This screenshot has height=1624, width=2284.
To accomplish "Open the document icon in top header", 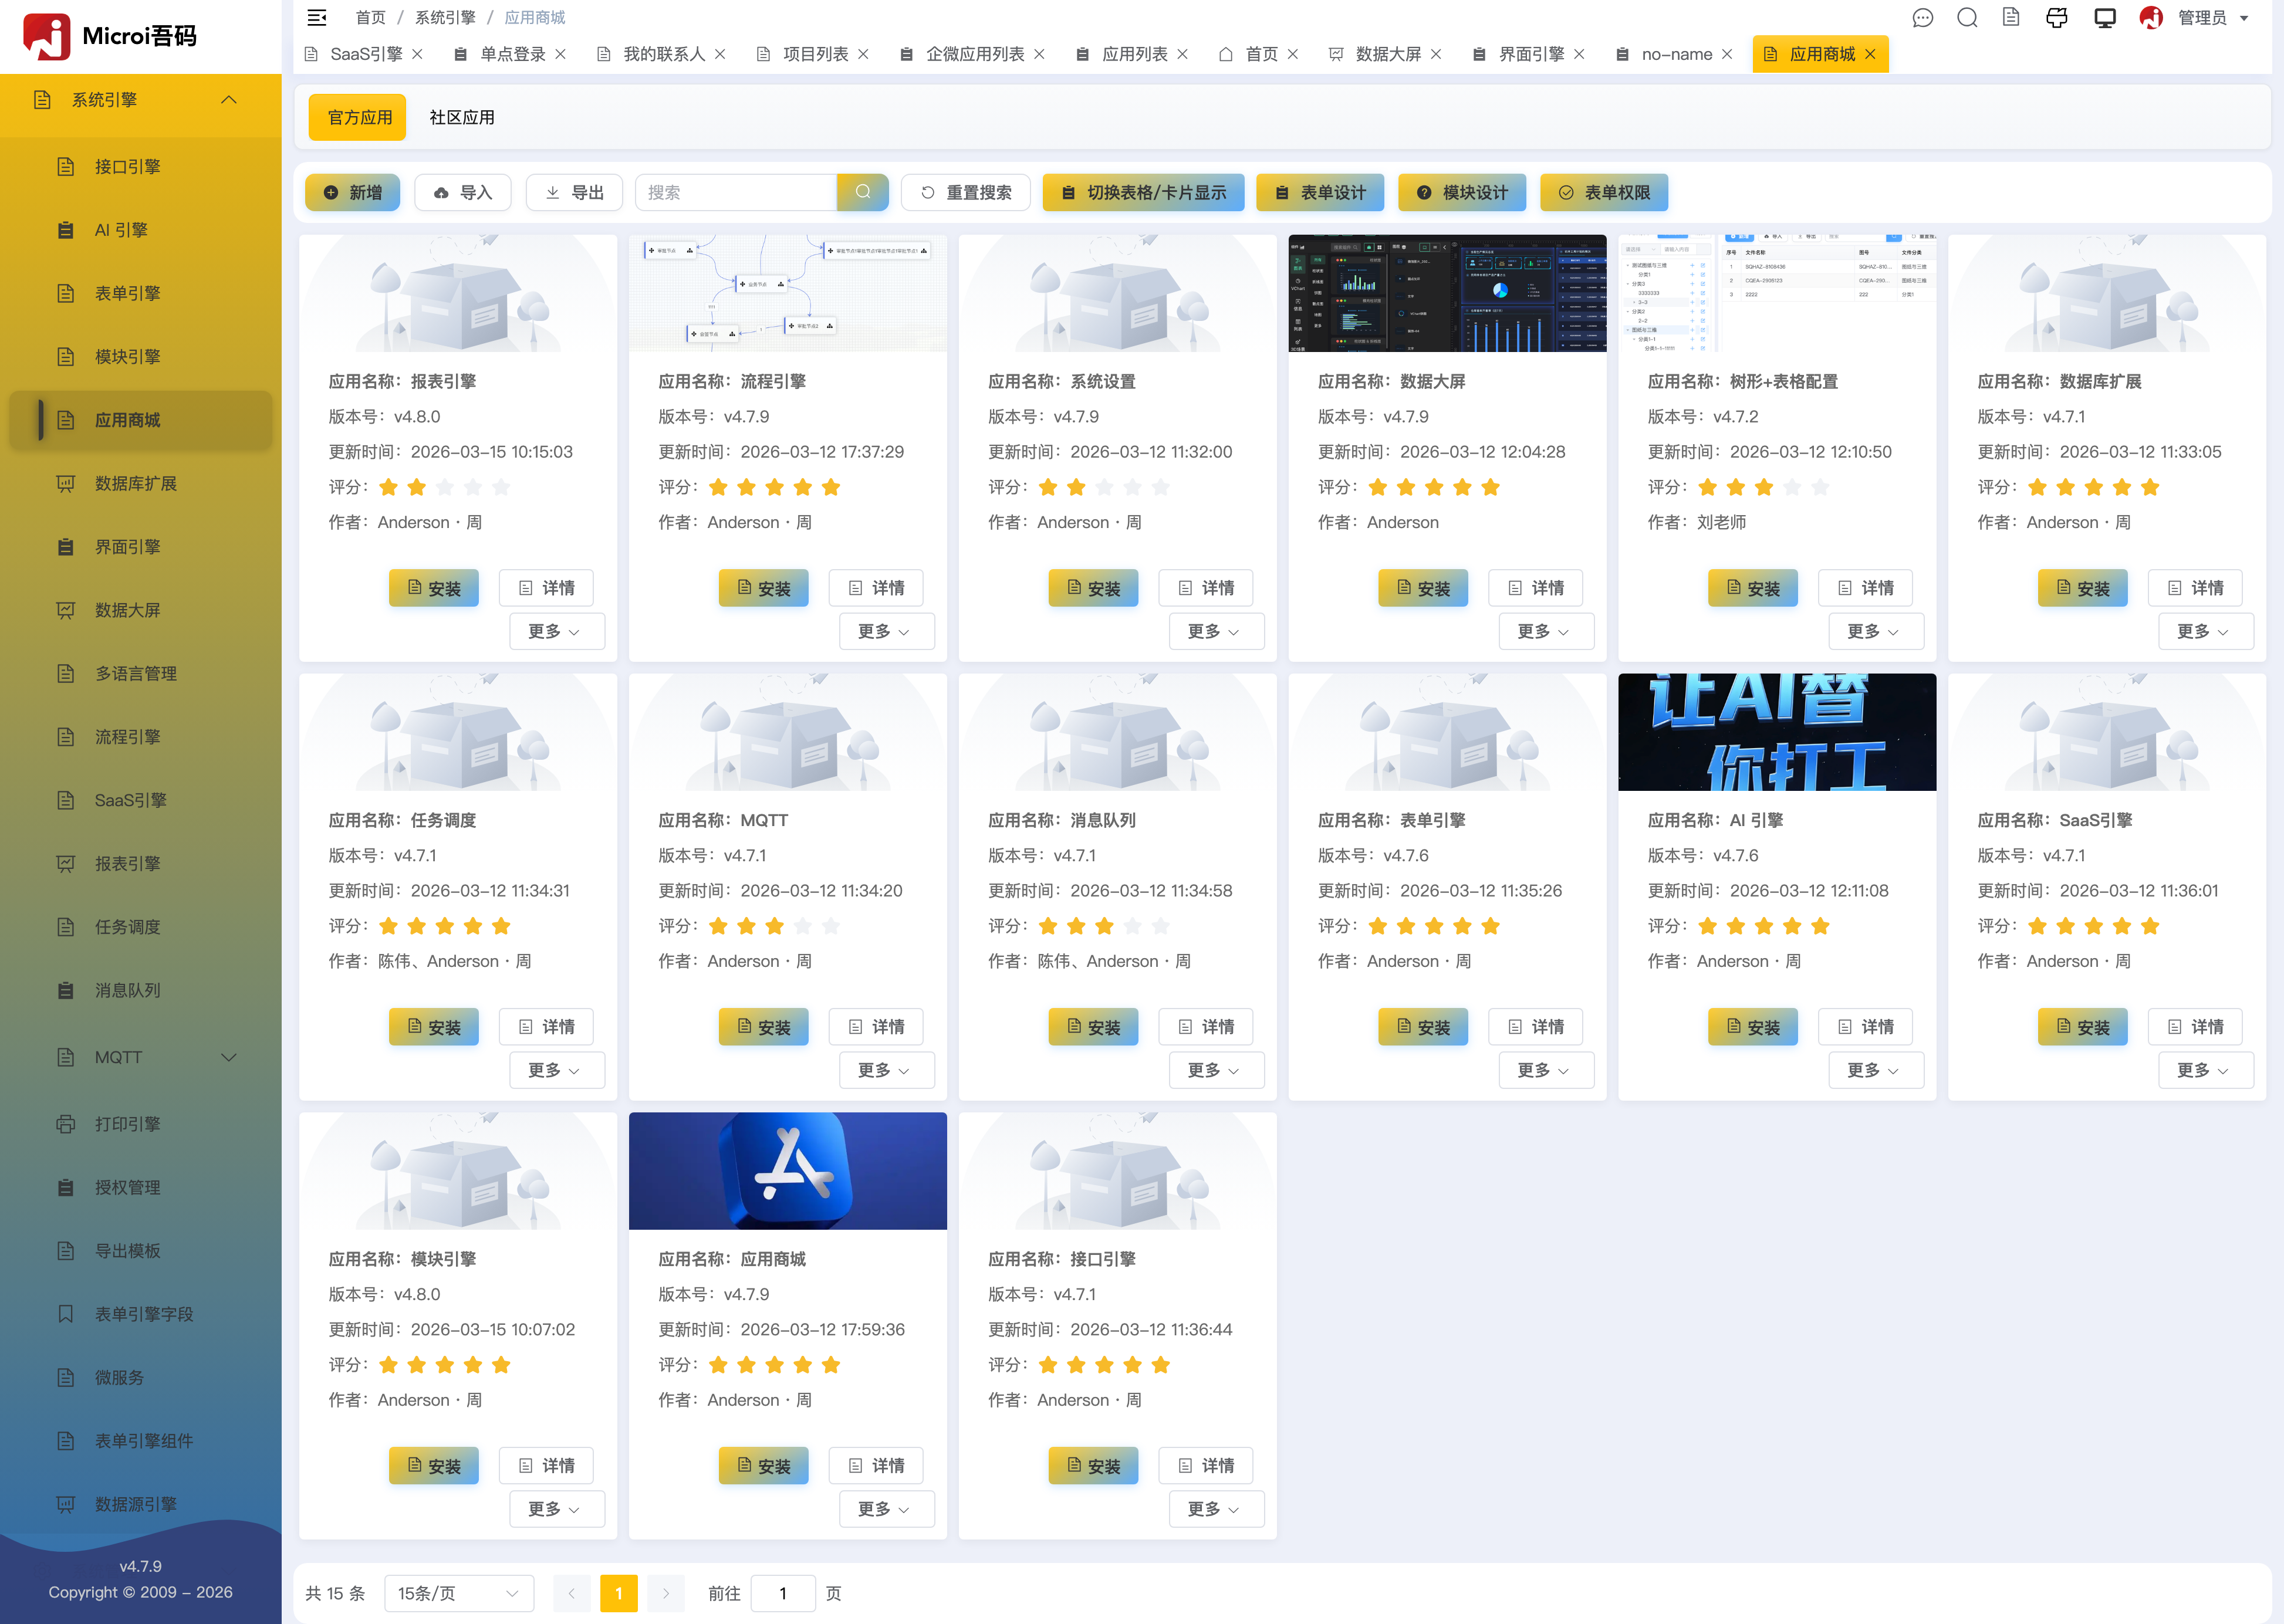I will 2011,18.
